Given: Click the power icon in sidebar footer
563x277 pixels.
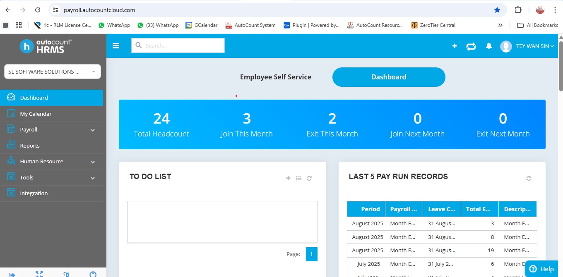Looking at the screenshot, I should pyautogui.click(x=93, y=274).
